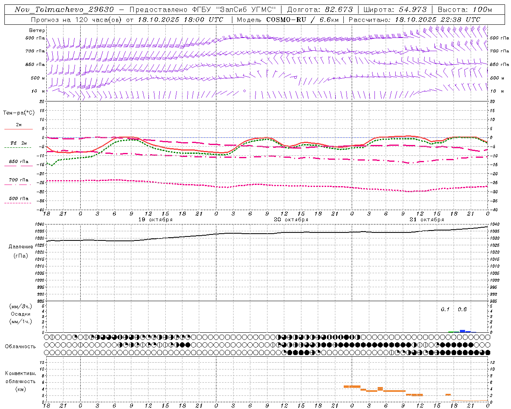Select the 700 гПа temperature legend entry
Image resolution: width=511 pixels, height=409 pixels.
click(x=18, y=181)
